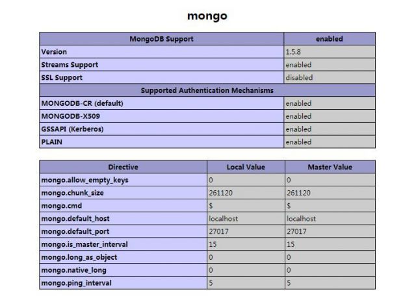Select the MONGODB-X509 enabled value
The image size is (416, 300).
[299, 116]
